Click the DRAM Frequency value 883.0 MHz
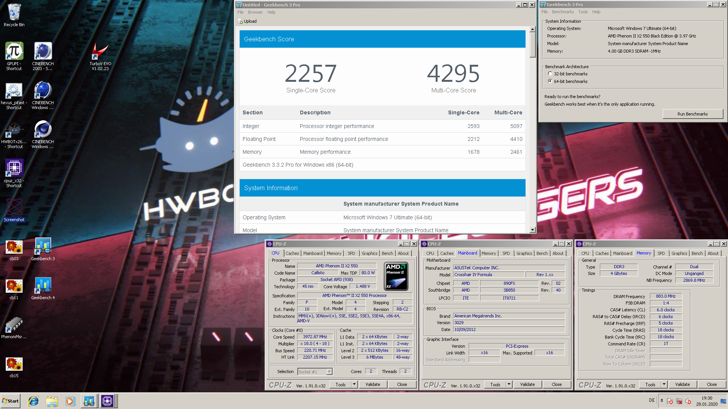 [666, 296]
